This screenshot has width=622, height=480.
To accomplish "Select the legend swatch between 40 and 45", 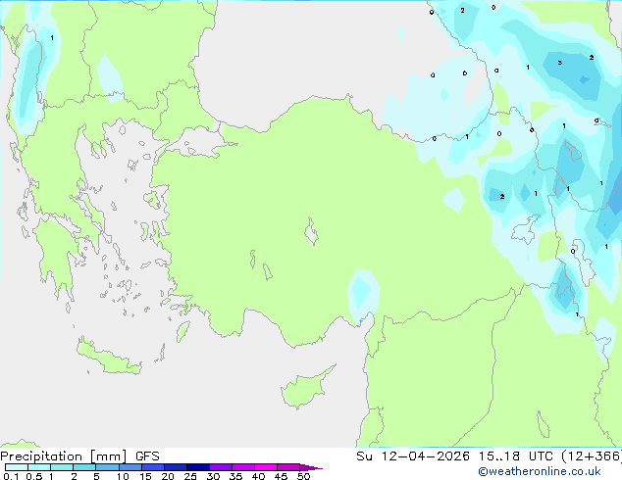I will point(266,467).
